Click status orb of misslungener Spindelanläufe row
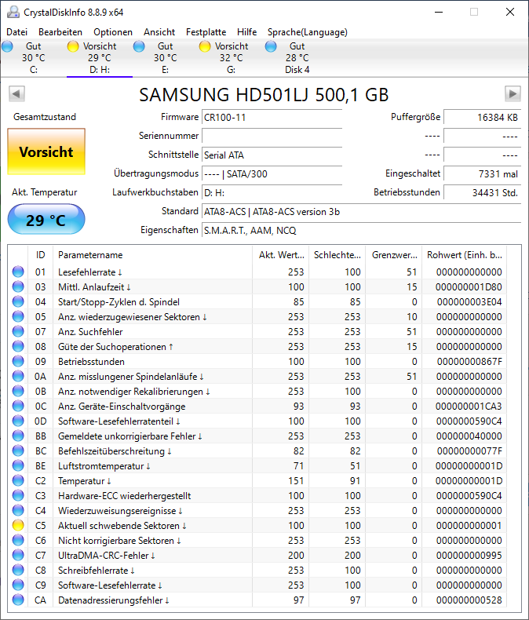Image resolution: width=529 pixels, height=620 pixels. [x=18, y=376]
